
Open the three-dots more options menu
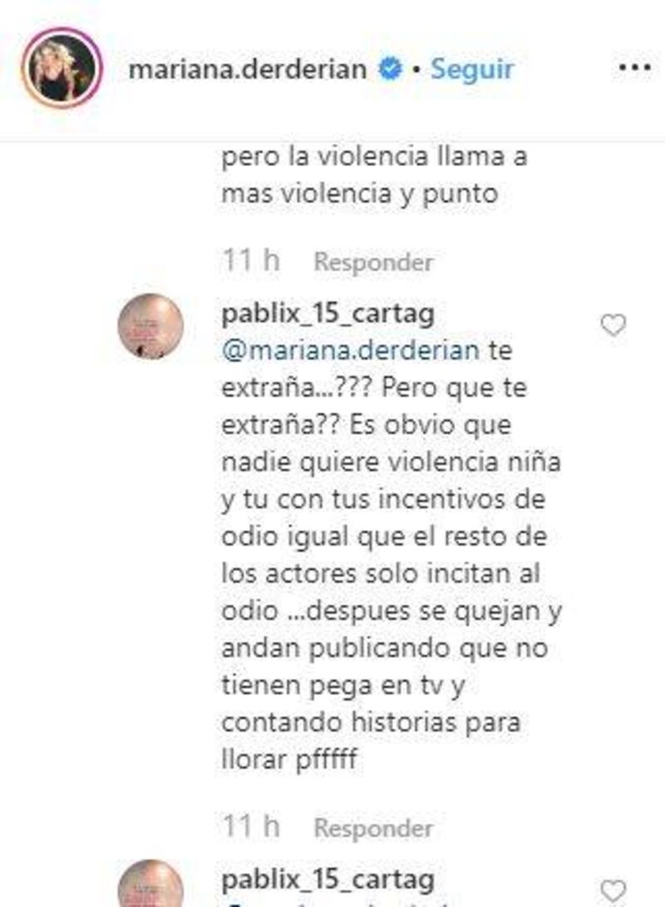(x=634, y=68)
